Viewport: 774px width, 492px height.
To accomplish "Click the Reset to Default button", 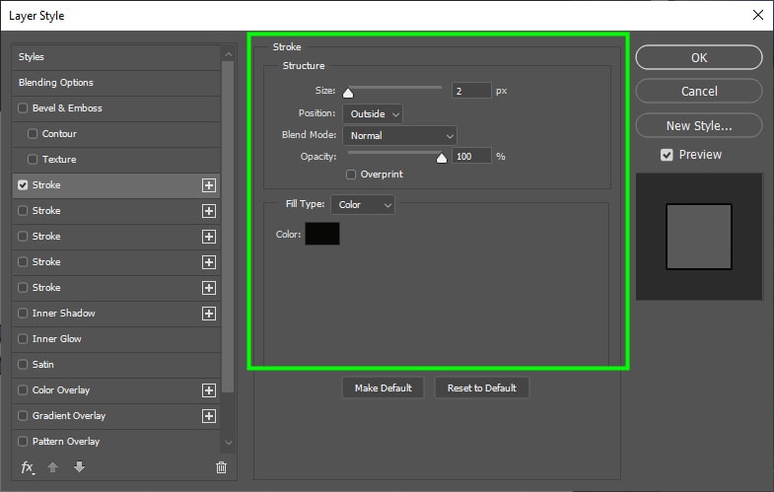I will click(x=482, y=387).
